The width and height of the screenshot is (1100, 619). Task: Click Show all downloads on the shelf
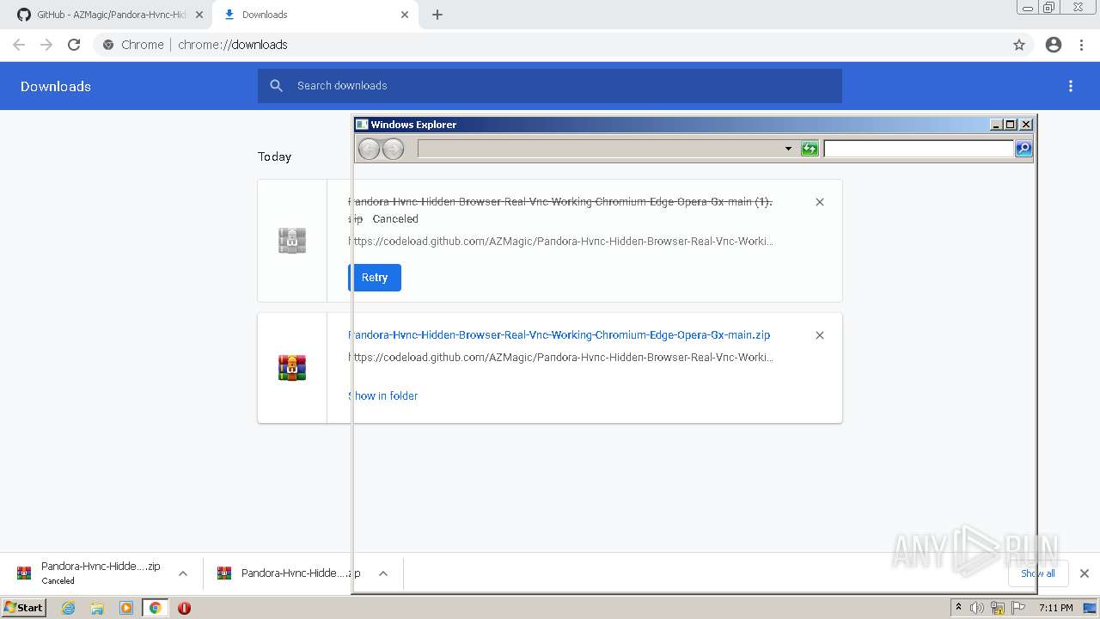click(1038, 573)
